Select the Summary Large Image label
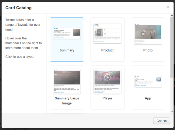Screen dimensions: 175x130 (67, 101)
